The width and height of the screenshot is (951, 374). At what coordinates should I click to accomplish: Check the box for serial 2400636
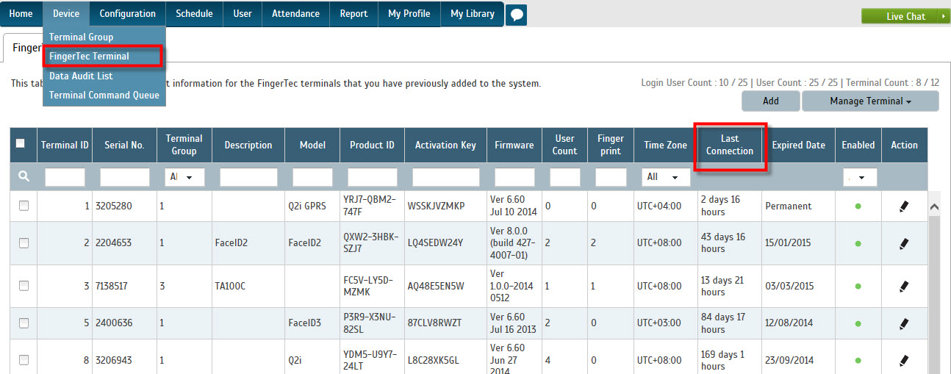(24, 323)
